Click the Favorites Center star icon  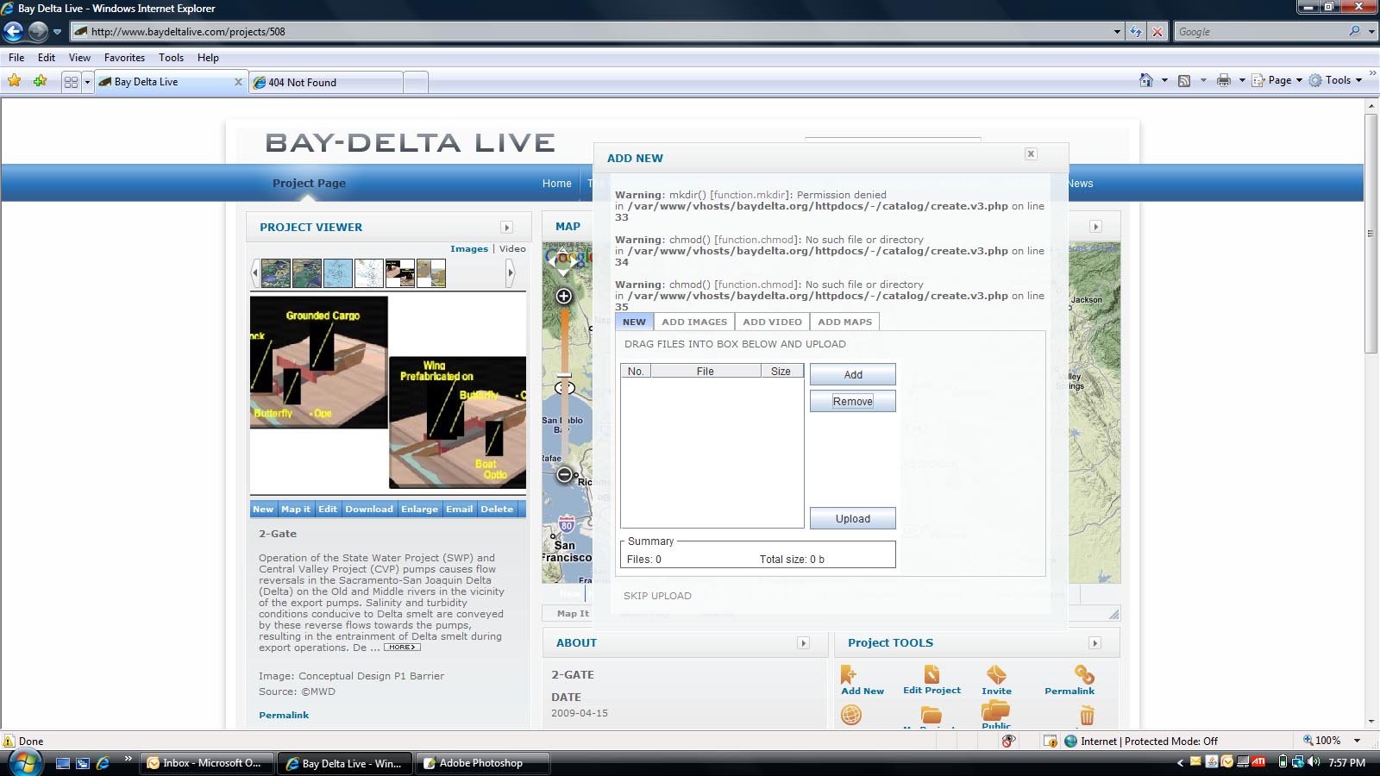pyautogui.click(x=15, y=81)
